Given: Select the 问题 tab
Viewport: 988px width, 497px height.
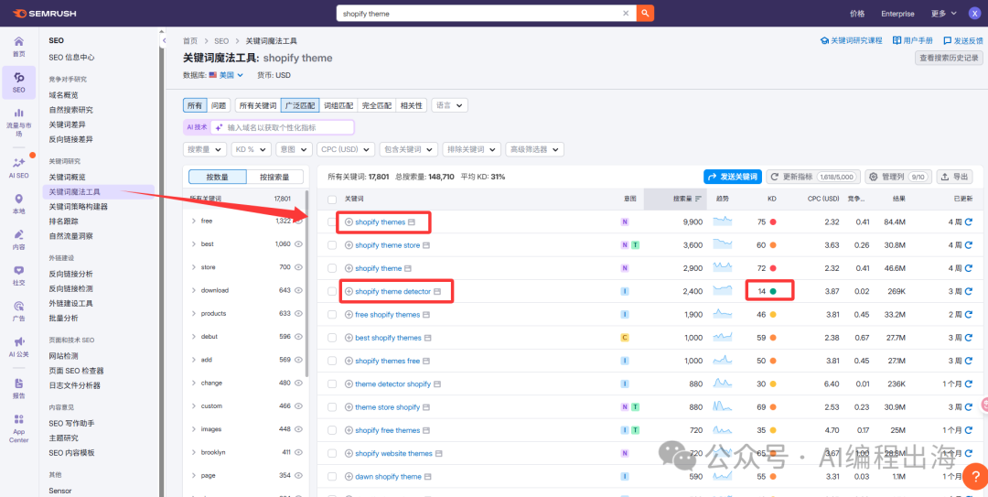Looking at the screenshot, I should point(219,105).
